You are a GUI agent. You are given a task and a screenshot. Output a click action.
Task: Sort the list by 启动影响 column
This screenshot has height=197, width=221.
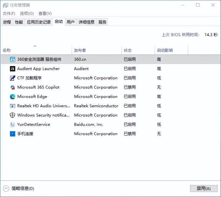point(171,50)
